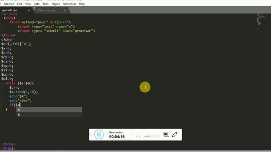This screenshot has height=152, width=271.
Task: Click the echo"$X"; line
Action: [x=18, y=96]
